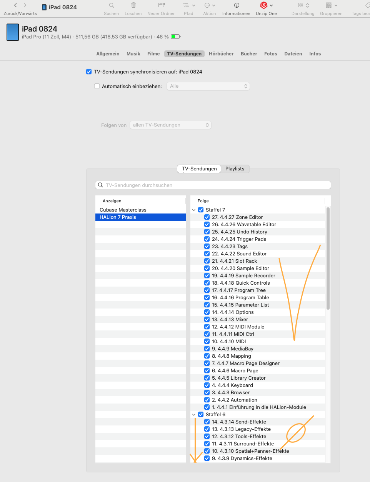Go back with the left chevron
Image resolution: width=370 pixels, height=482 pixels.
click(15, 5)
